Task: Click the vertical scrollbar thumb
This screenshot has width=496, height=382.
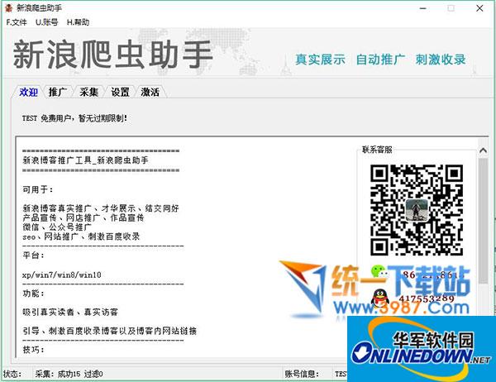Action: 483,221
